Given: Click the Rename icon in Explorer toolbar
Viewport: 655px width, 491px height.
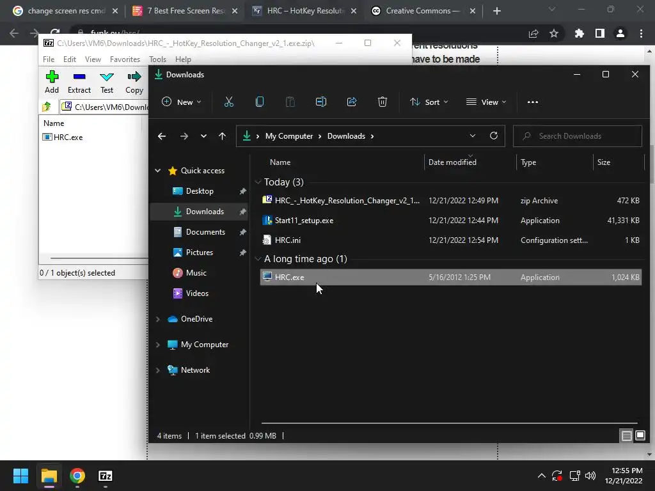Looking at the screenshot, I should (321, 102).
